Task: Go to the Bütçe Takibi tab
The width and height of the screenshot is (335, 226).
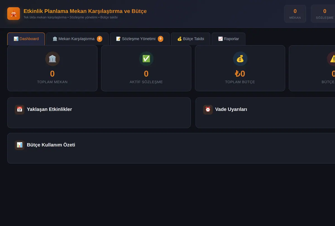Action: pos(191,39)
